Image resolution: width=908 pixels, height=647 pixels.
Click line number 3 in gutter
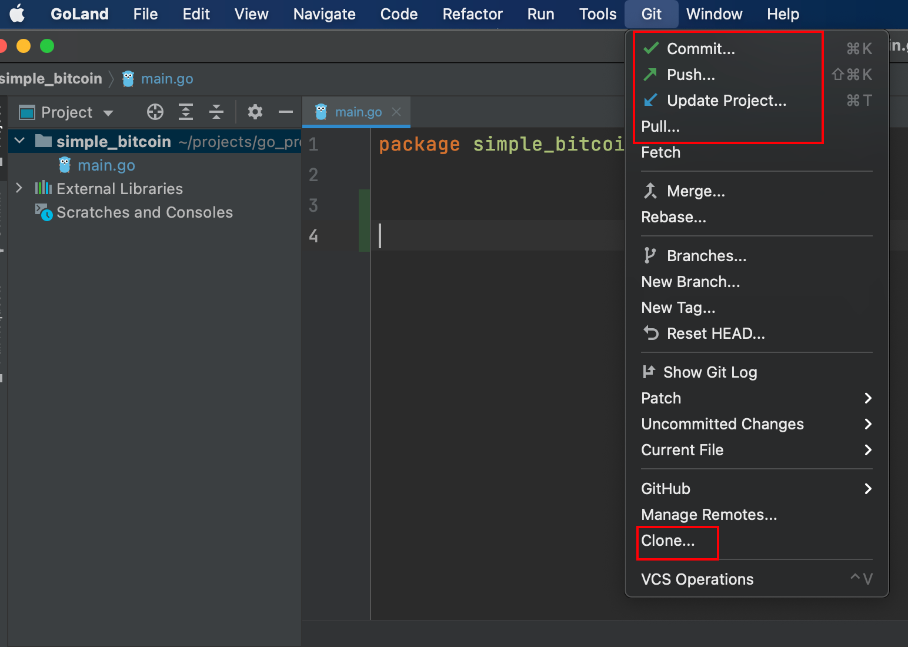pyautogui.click(x=313, y=205)
